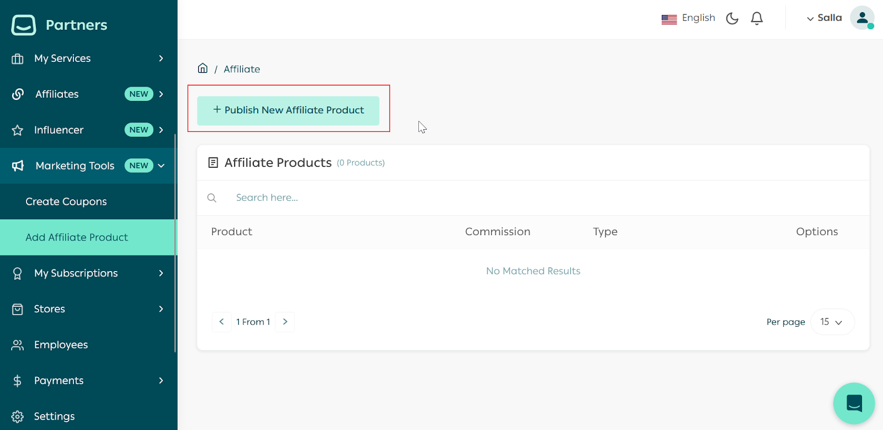Select Create Coupons in the sidebar

click(x=66, y=201)
